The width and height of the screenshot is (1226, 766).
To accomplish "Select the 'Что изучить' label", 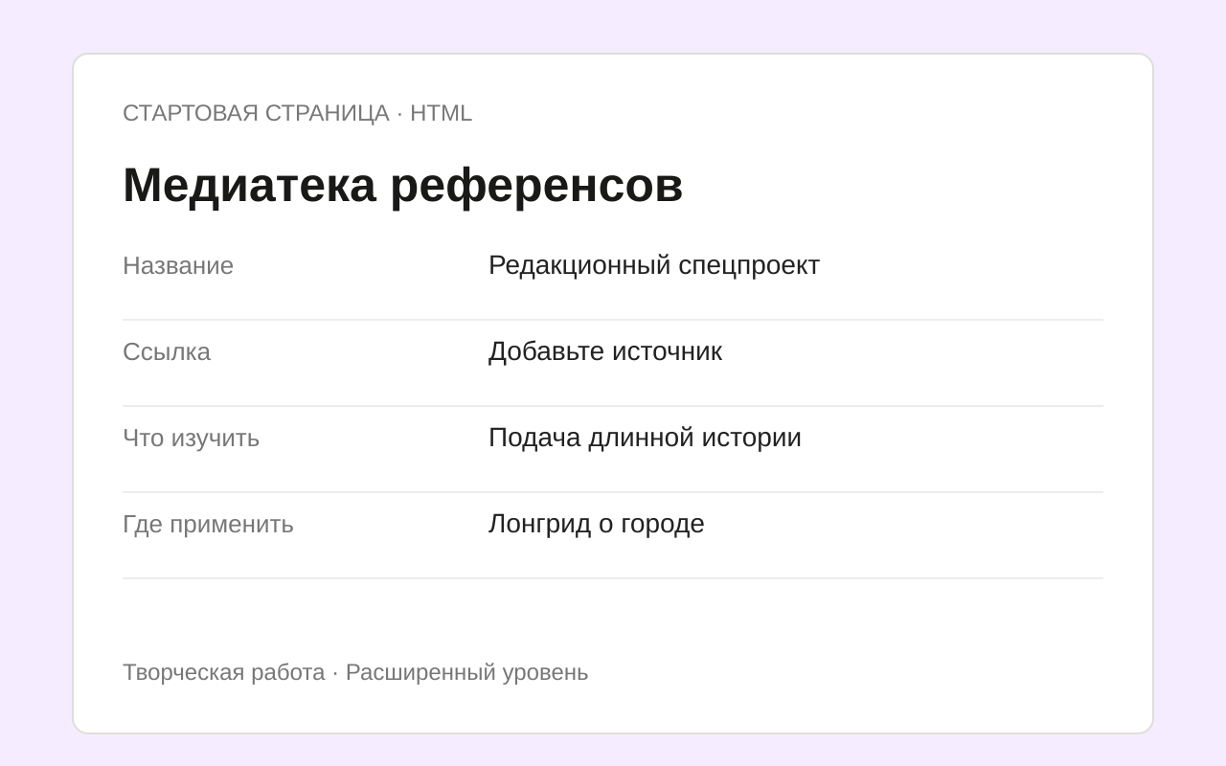I will point(191,439).
